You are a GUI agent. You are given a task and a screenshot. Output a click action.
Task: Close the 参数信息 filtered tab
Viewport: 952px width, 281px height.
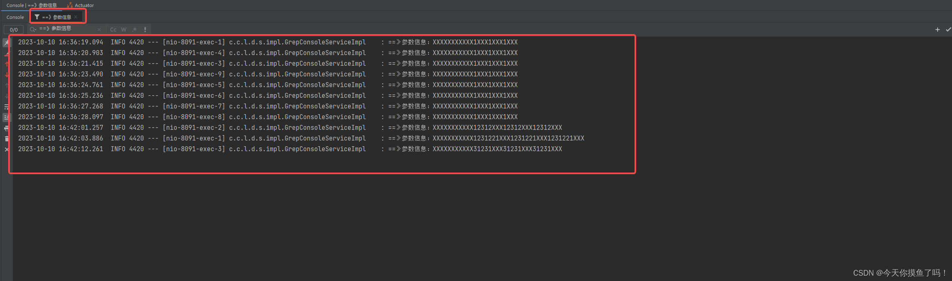pos(75,17)
